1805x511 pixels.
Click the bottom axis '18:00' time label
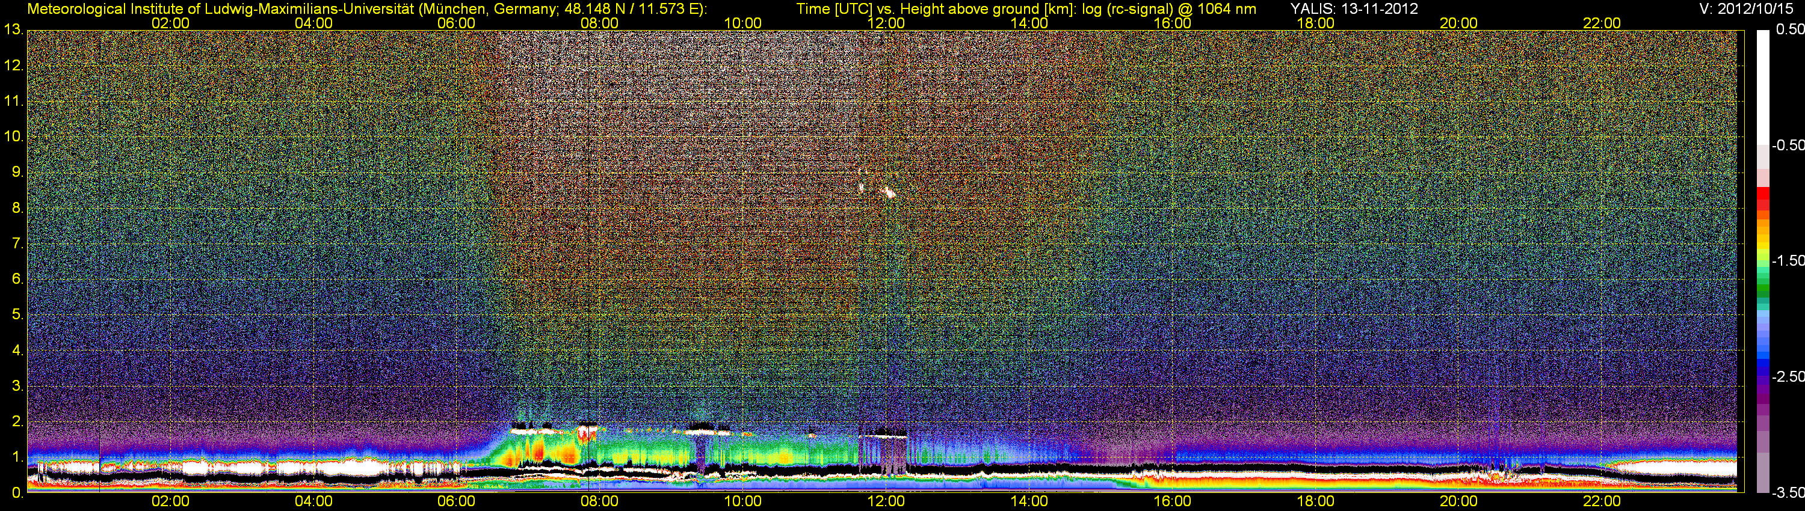pos(1315,501)
